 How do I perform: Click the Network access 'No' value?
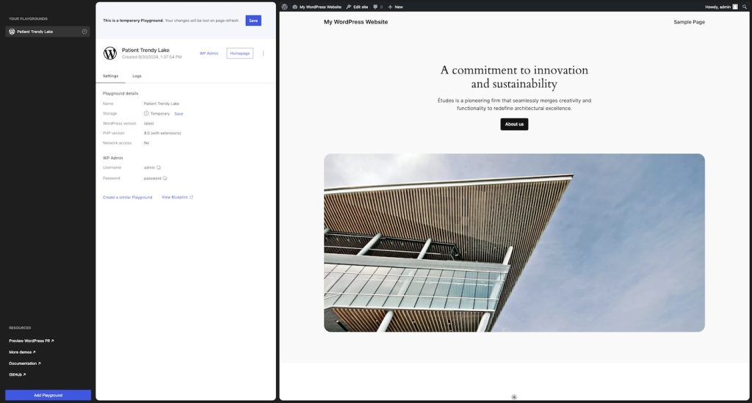tap(146, 143)
